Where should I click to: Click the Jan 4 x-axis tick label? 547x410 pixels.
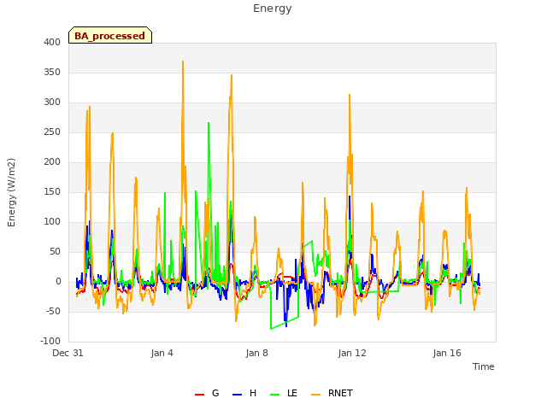[162, 353]
